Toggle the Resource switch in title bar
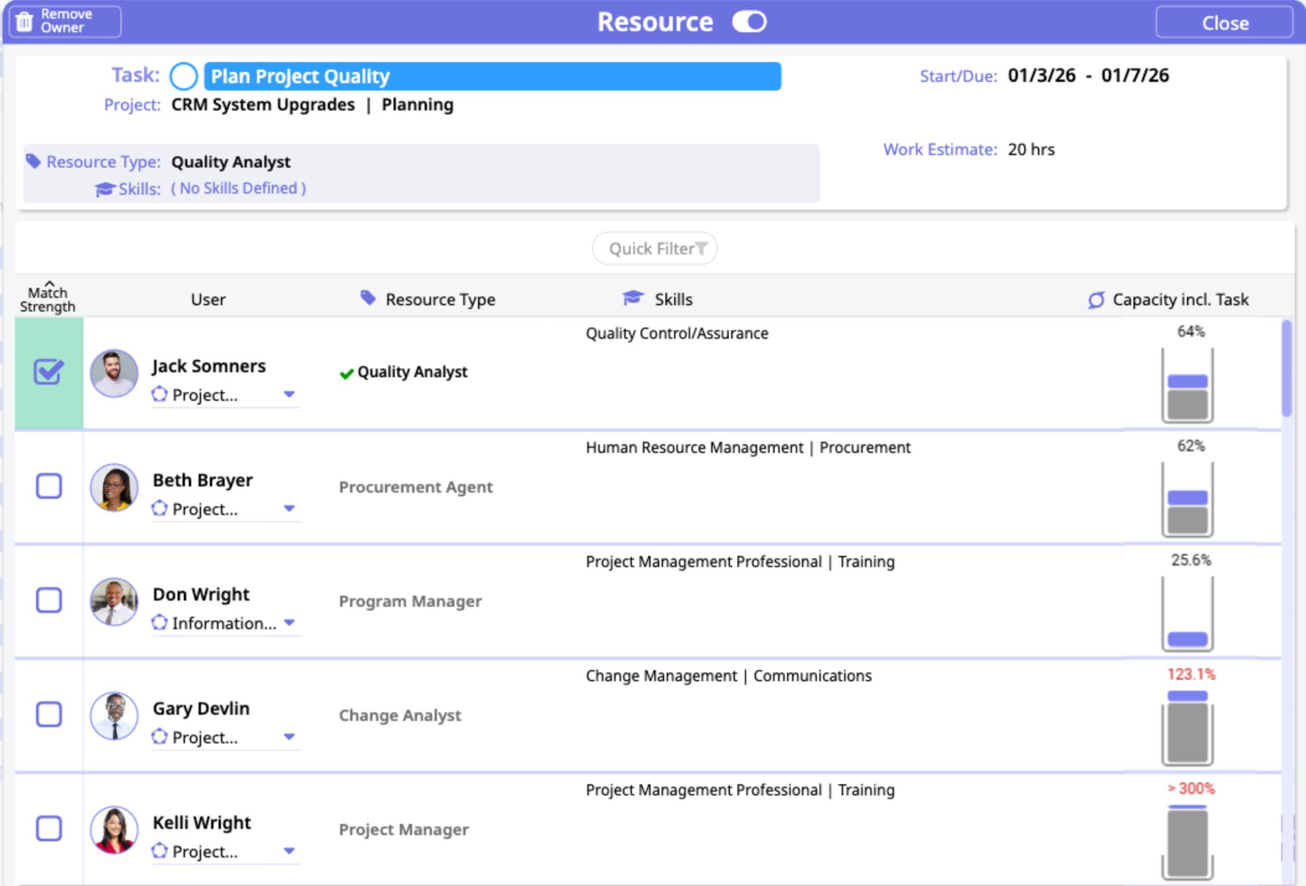The height and width of the screenshot is (886, 1306). tap(749, 22)
